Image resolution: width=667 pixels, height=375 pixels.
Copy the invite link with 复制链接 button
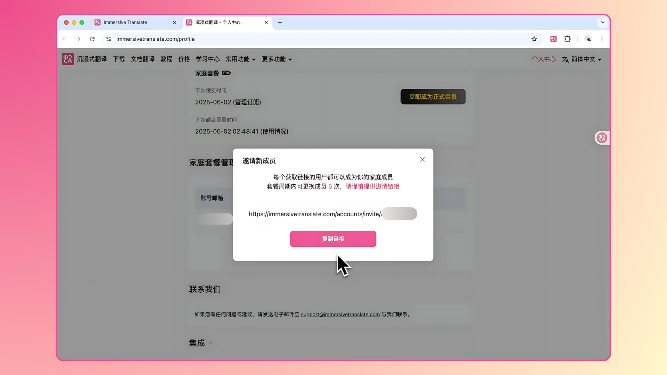(x=333, y=239)
